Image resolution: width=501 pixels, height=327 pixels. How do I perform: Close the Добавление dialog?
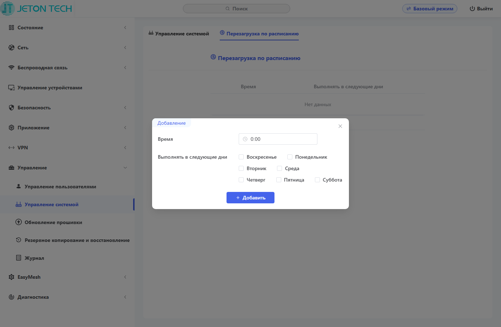pos(340,126)
